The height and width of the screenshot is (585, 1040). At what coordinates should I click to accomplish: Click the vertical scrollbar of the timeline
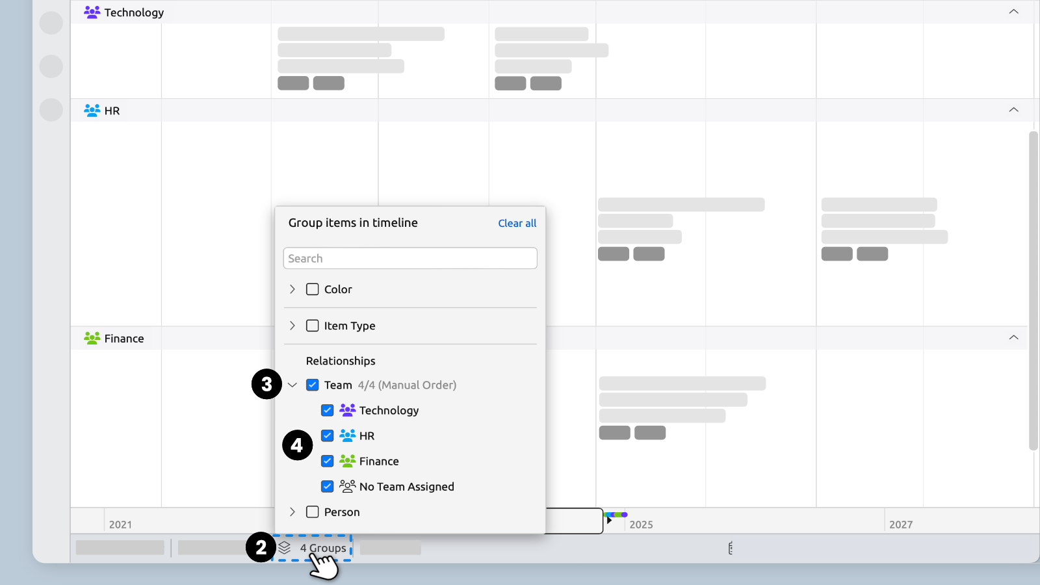coord(1033,291)
